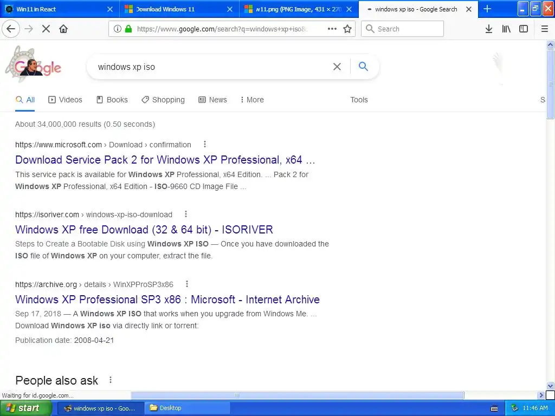This screenshot has width=555, height=416.
Task: Expand the More search filters menu
Action: point(252,100)
